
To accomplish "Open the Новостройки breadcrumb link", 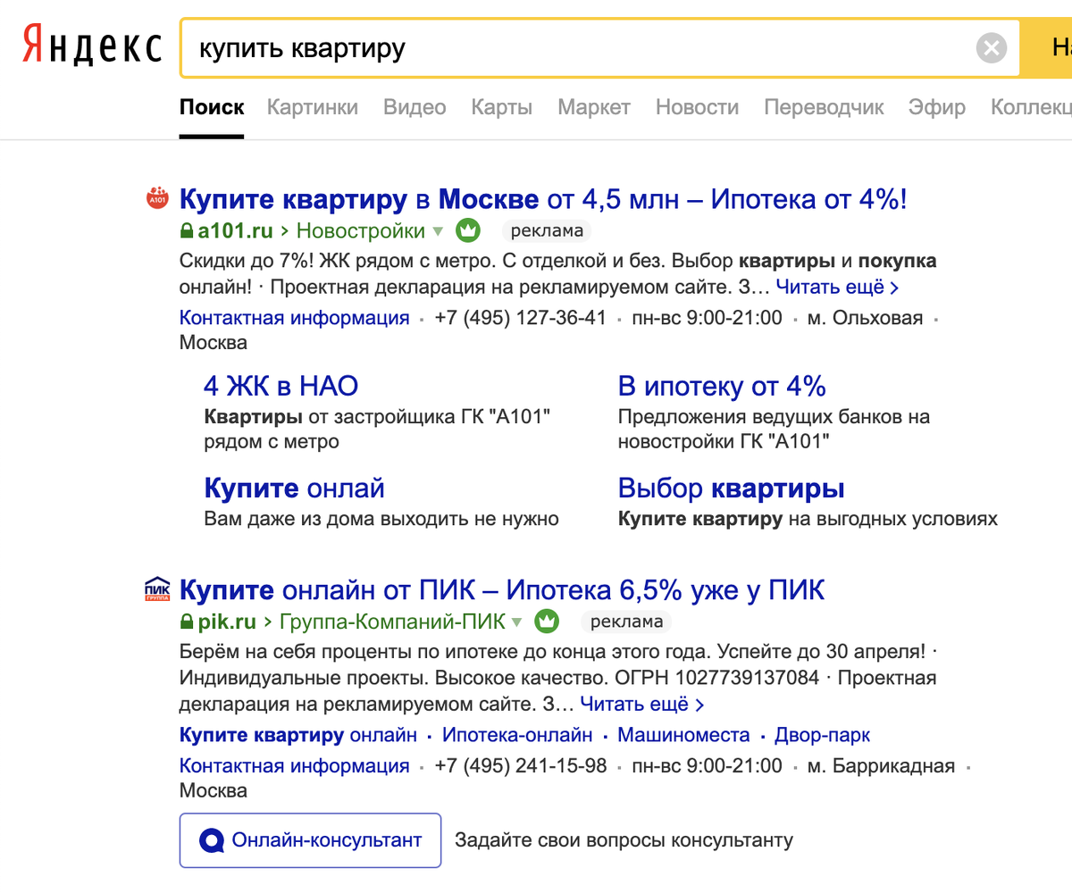I will 361,231.
